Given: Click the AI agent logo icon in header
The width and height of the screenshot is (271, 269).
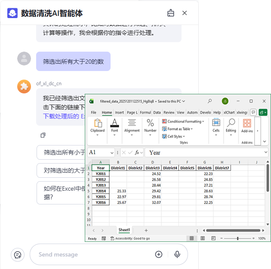Looking at the screenshot, I should point(12,13).
